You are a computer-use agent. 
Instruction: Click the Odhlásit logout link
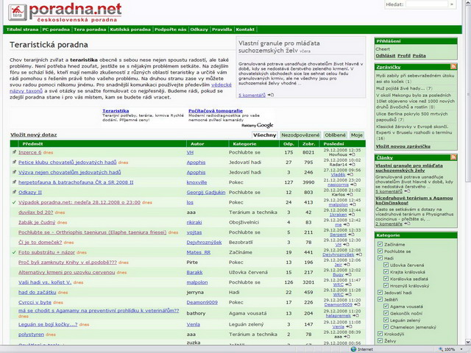[385, 56]
